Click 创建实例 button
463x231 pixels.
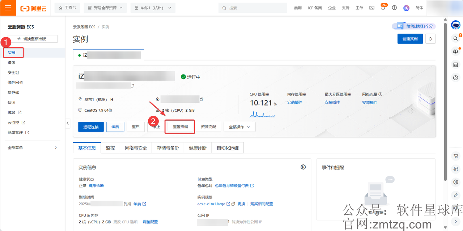[x=410, y=39]
